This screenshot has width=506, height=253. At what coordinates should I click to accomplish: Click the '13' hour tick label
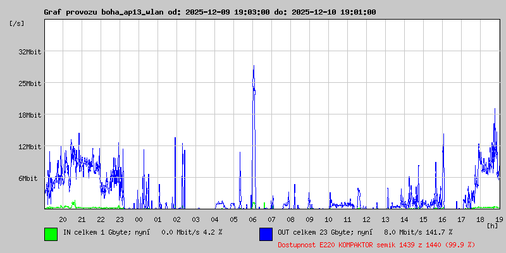coord(386,219)
